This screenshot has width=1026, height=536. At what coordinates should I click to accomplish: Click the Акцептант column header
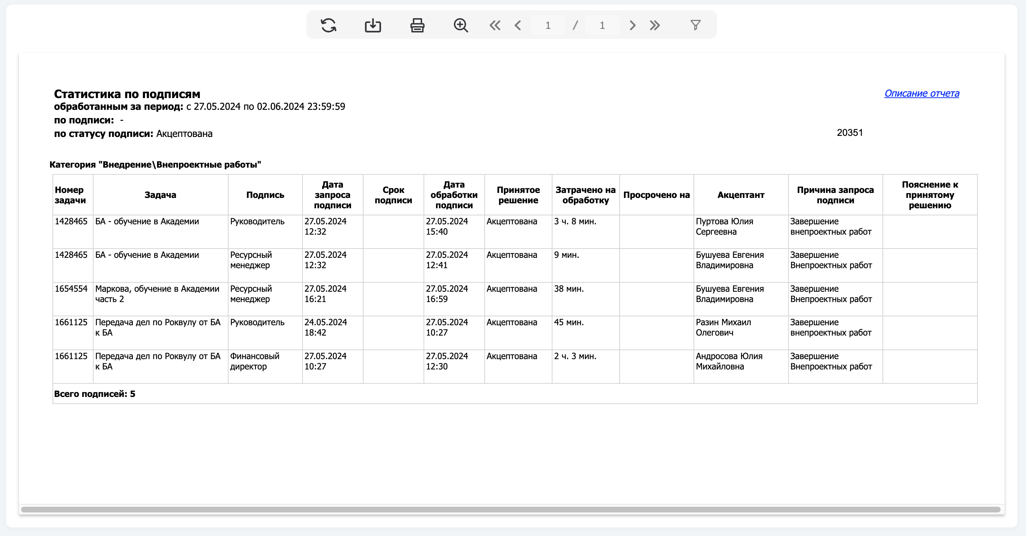[741, 195]
